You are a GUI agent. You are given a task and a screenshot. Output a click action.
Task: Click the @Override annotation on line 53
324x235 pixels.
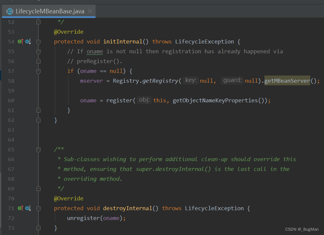coord(69,32)
